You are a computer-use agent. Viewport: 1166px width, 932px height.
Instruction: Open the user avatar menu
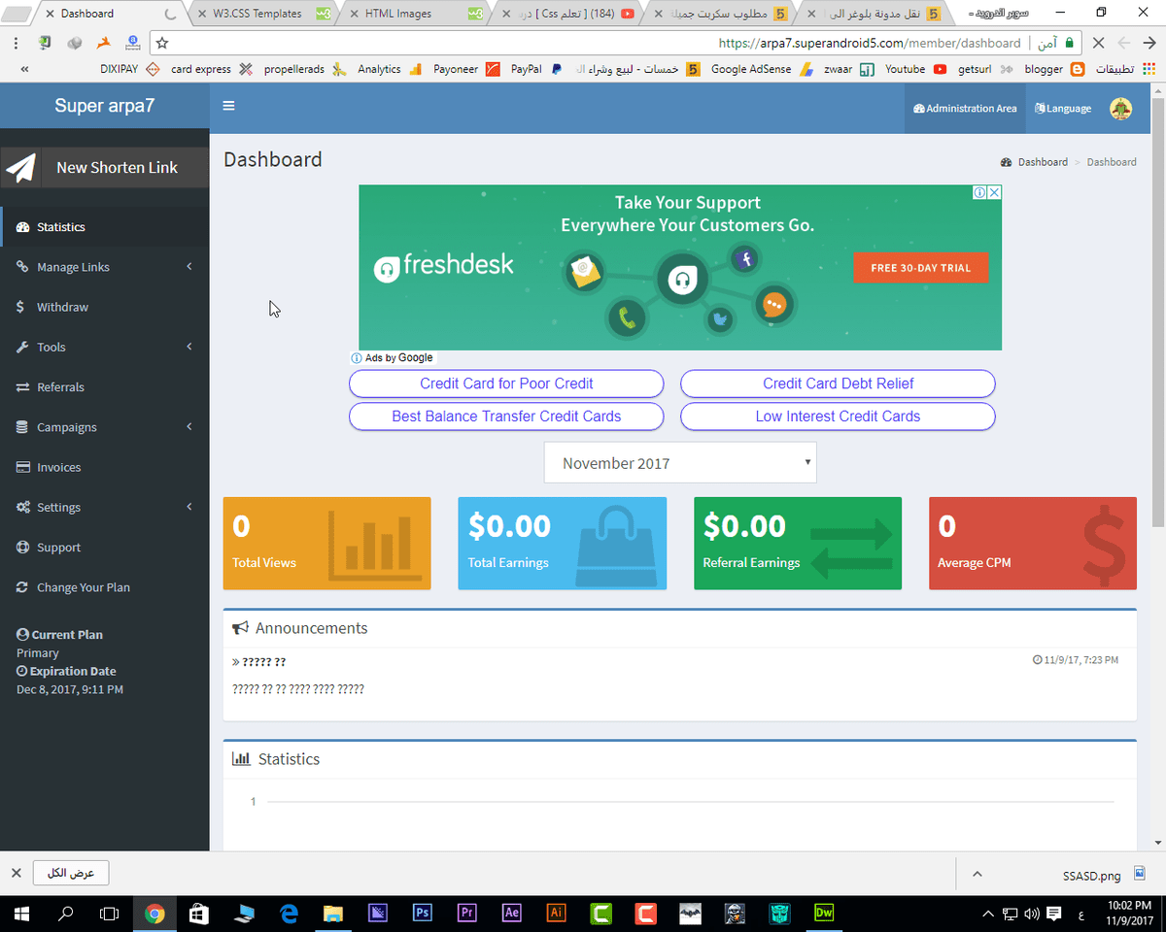(1120, 109)
